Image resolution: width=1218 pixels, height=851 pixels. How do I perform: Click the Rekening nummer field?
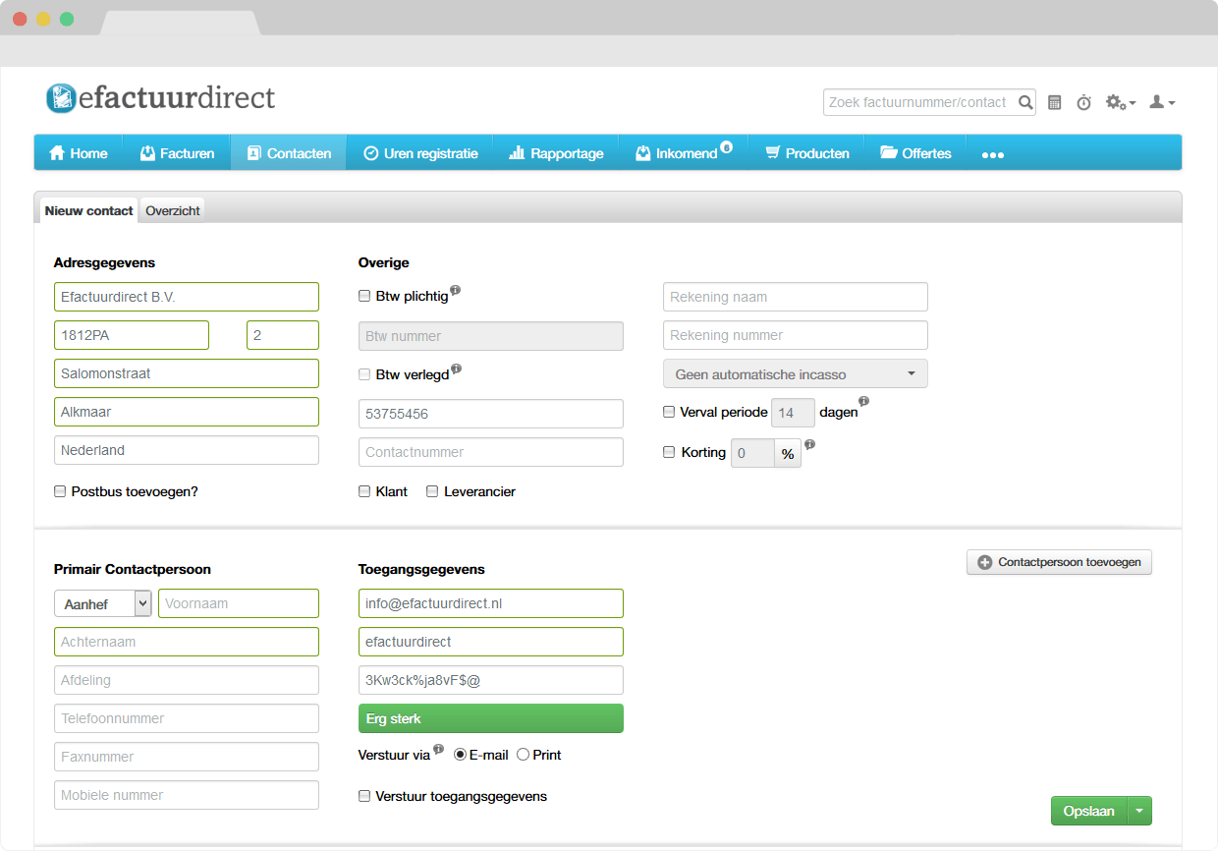click(796, 335)
